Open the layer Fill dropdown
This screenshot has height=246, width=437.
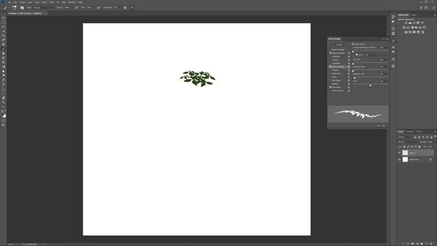point(431,146)
